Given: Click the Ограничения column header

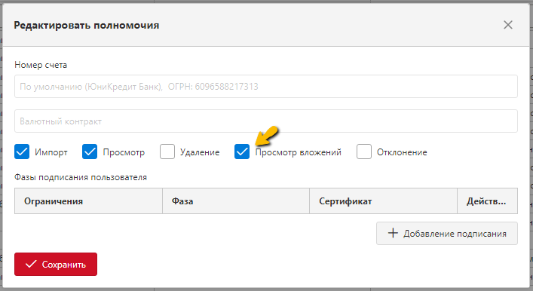Looking at the screenshot, I should click(x=88, y=201).
